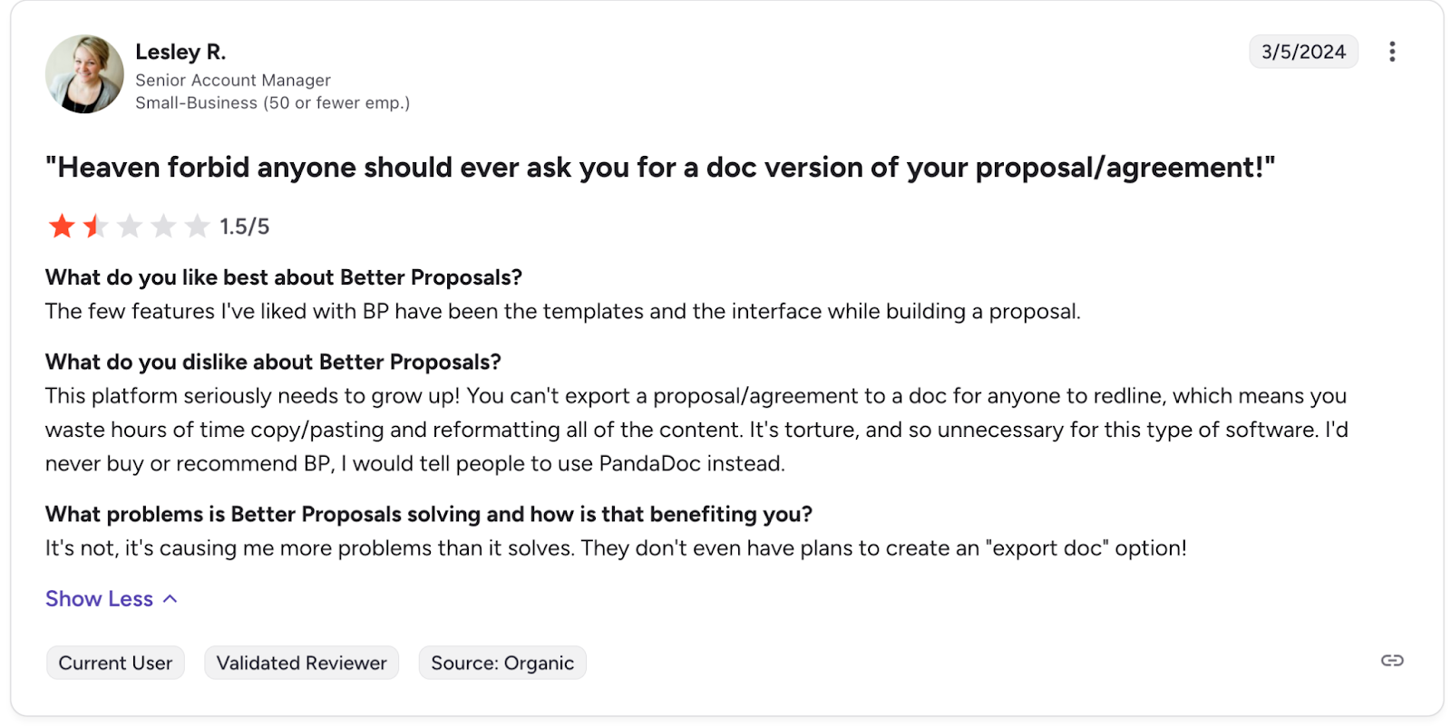The width and height of the screenshot is (1451, 726).
Task: Collapse the review with Show Less
Action: tap(99, 598)
